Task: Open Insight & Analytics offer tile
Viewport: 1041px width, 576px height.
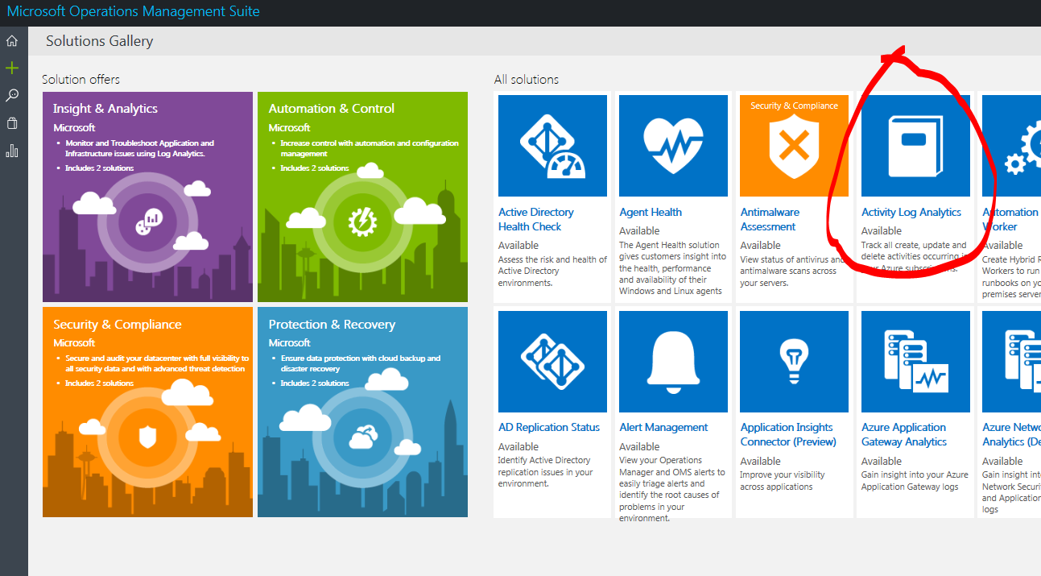Action: point(147,197)
